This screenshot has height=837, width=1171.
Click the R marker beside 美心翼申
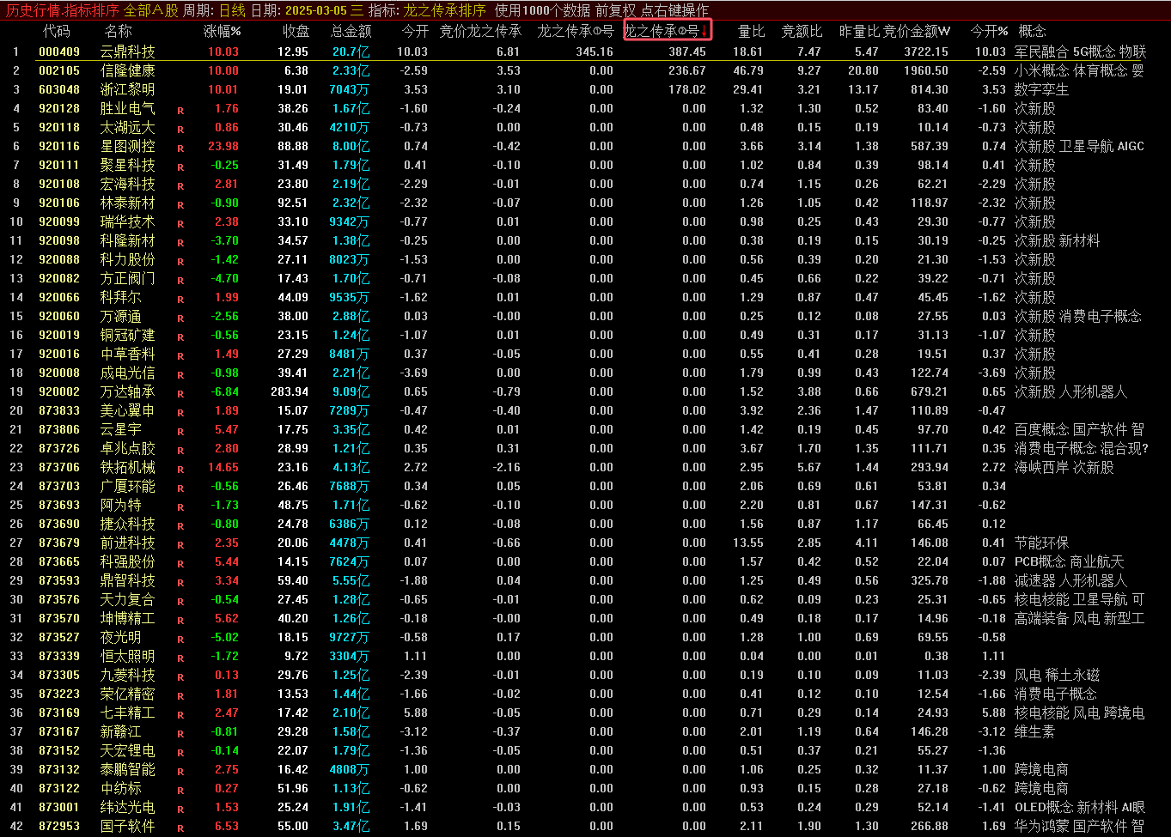click(x=180, y=413)
